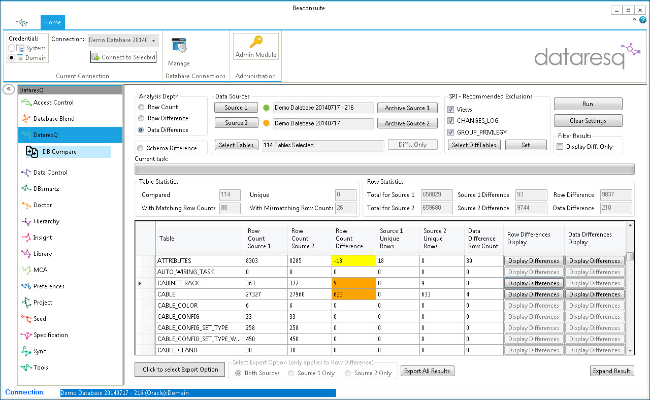Click the Current task progress bar
Screen dimensions: 650x400
point(384,169)
